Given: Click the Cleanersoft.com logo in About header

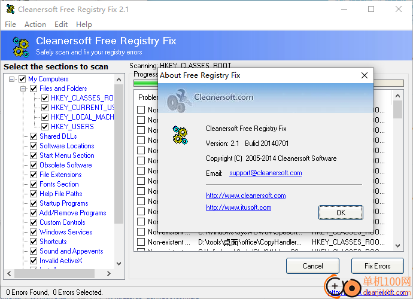Looking at the screenshot, I should click(x=210, y=100).
